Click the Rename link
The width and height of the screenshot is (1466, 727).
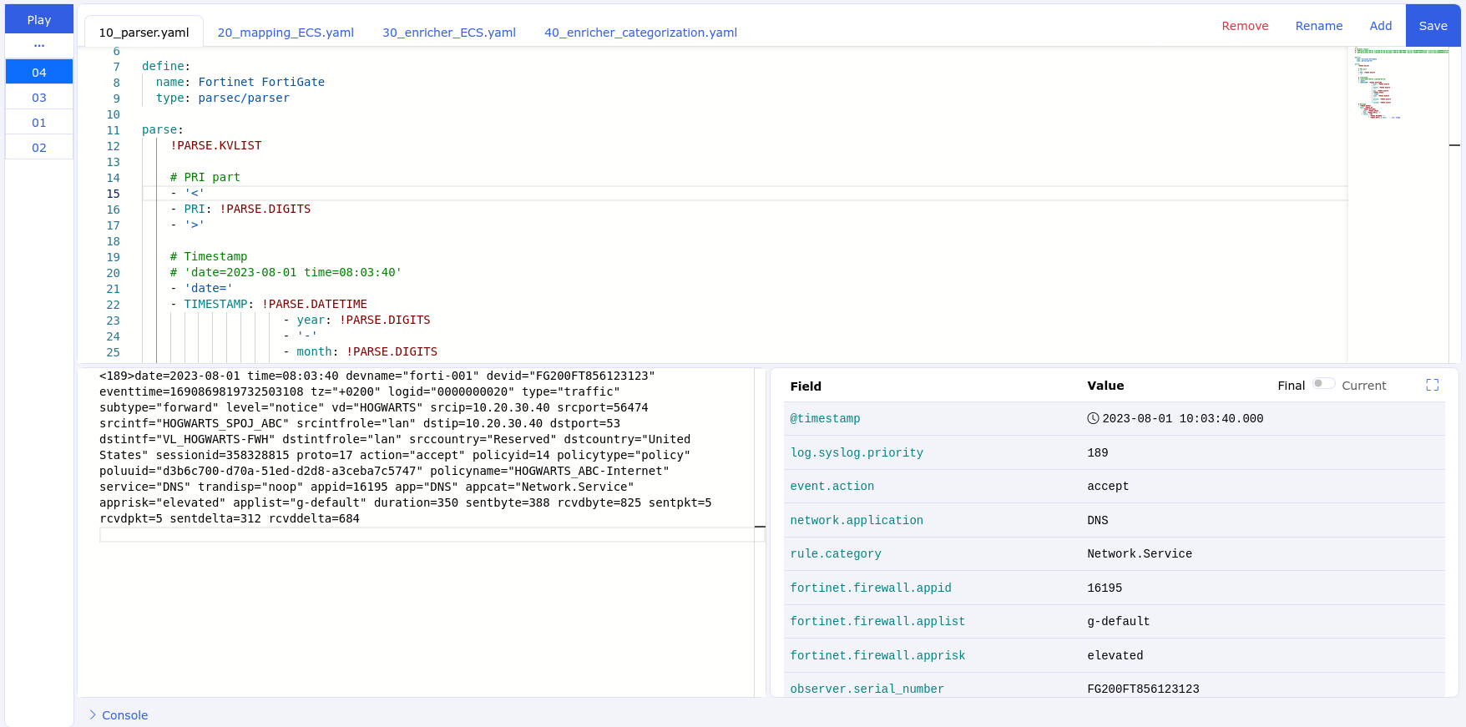point(1318,26)
